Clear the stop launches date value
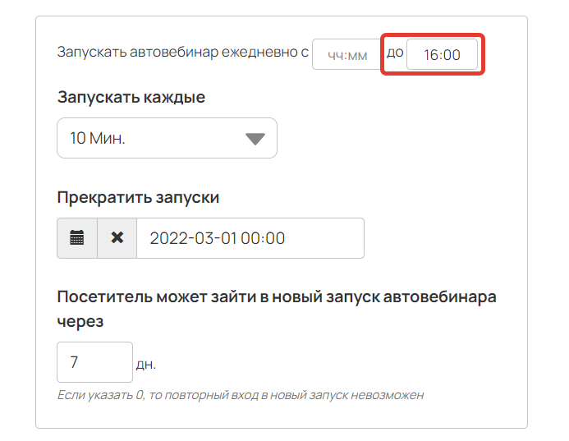The height and width of the screenshot is (441, 569). 117,238
